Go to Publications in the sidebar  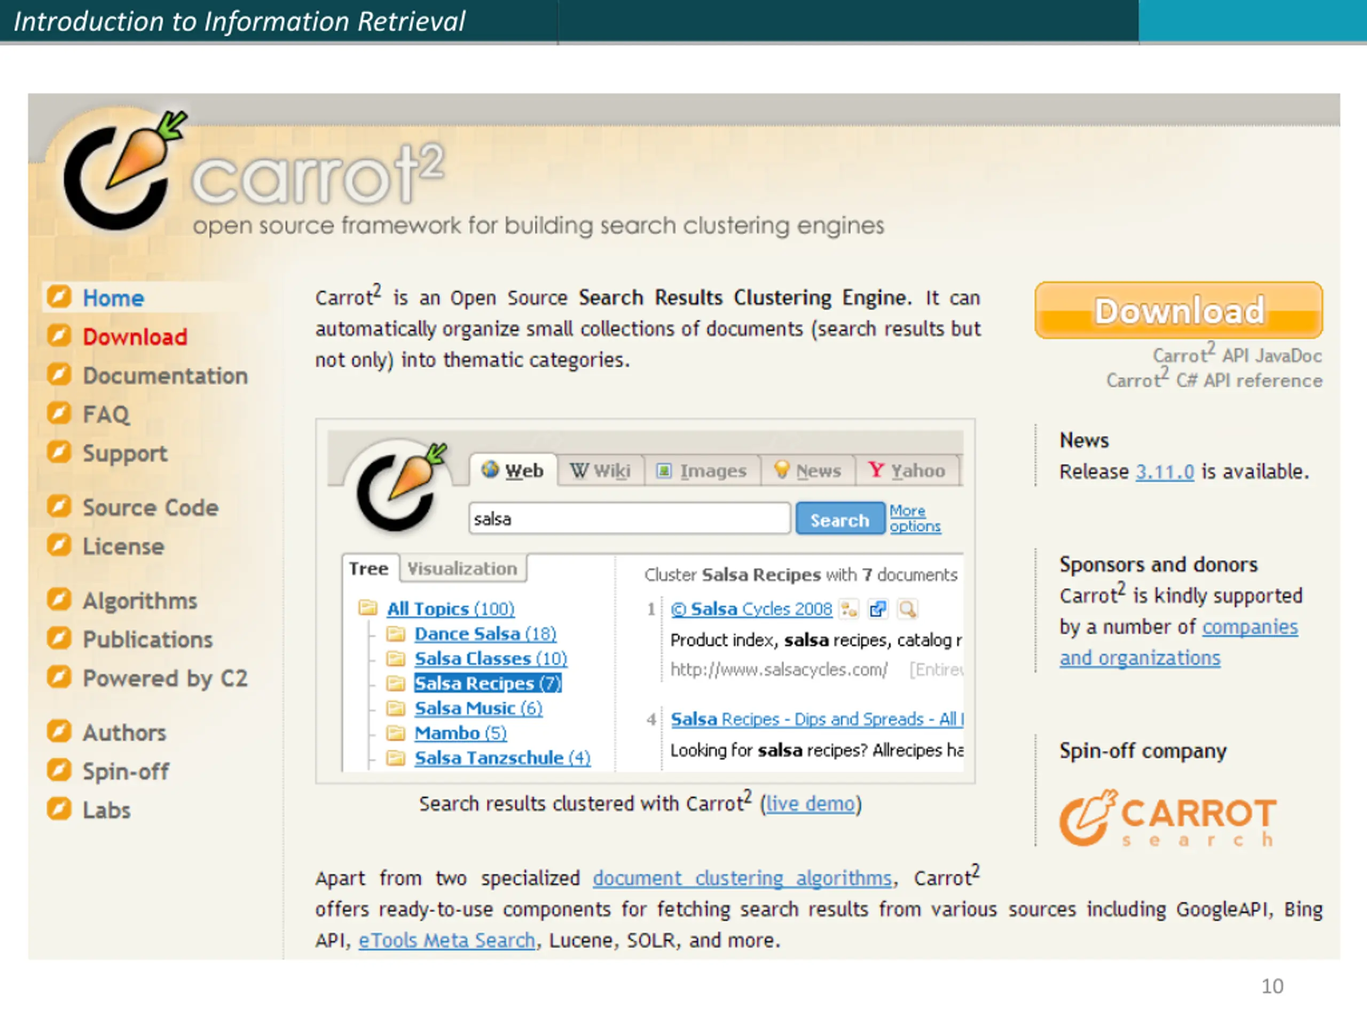click(x=148, y=640)
